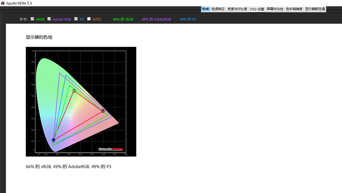Click the red measured primary point on the gamut chart
The width and height of the screenshot is (342, 193).
coord(103,111)
